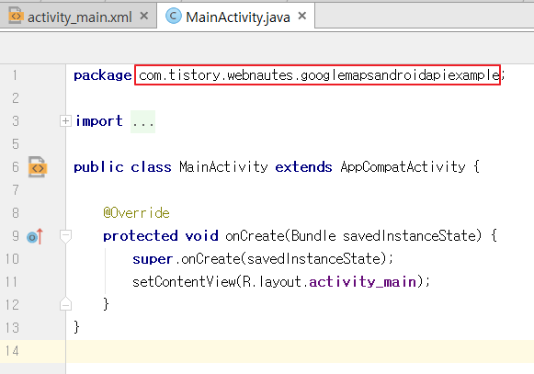This screenshot has width=534, height=374.
Task: Place cursor on empty line 14
Action: [300, 351]
